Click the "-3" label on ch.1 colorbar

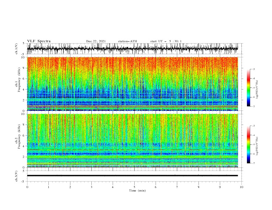(253, 69)
